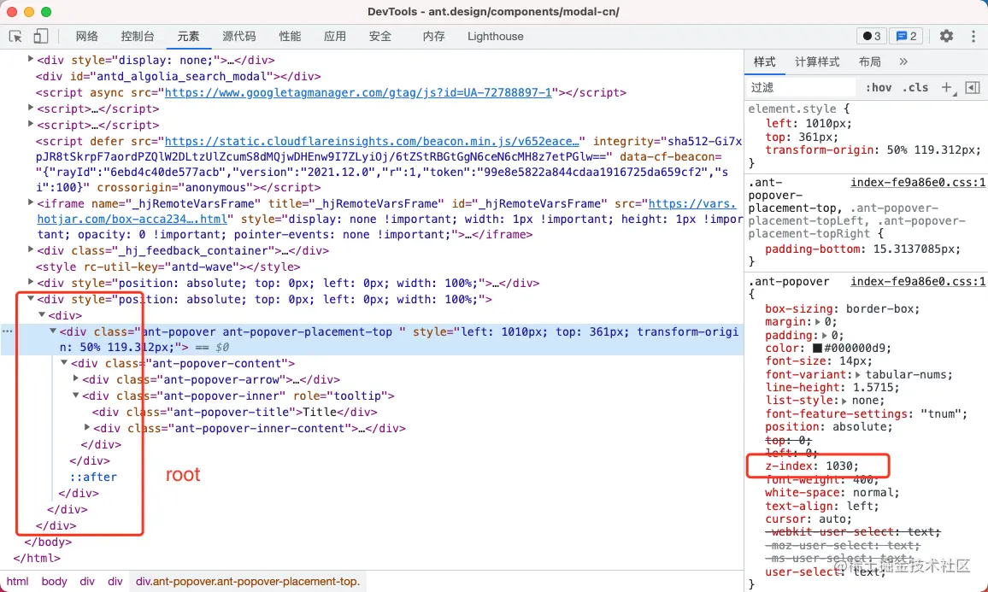Open index-fe9a86e0.css:1 link beside placement-top rule
Image resolution: width=988 pixels, height=592 pixels.
click(918, 183)
